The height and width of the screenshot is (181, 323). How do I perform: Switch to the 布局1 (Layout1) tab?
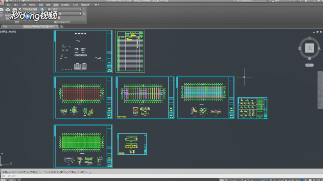pyautogui.click(x=12, y=180)
